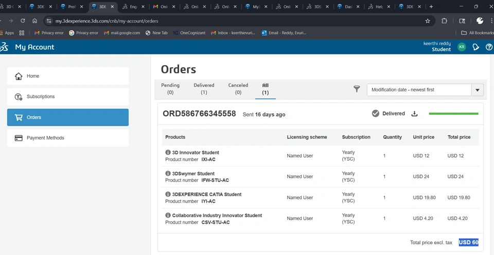Click the Products column header
The height and width of the screenshot is (255, 494).
pos(175,137)
